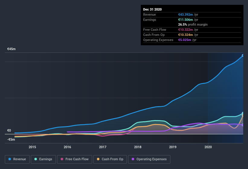Click the €5.025m operating expenses value
This screenshot has height=169, width=248.
[x=185, y=40]
